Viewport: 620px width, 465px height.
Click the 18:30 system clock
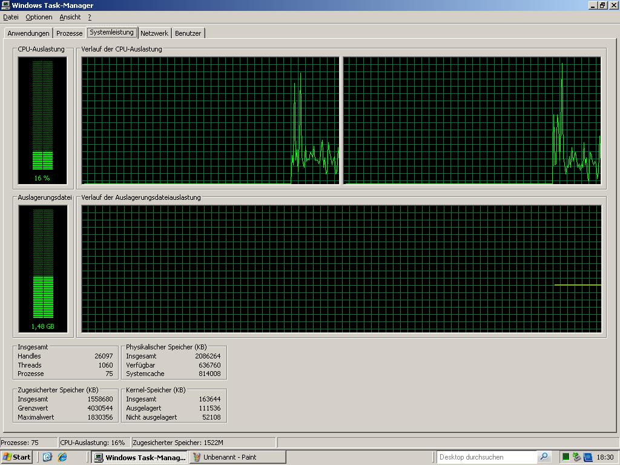tap(605, 457)
